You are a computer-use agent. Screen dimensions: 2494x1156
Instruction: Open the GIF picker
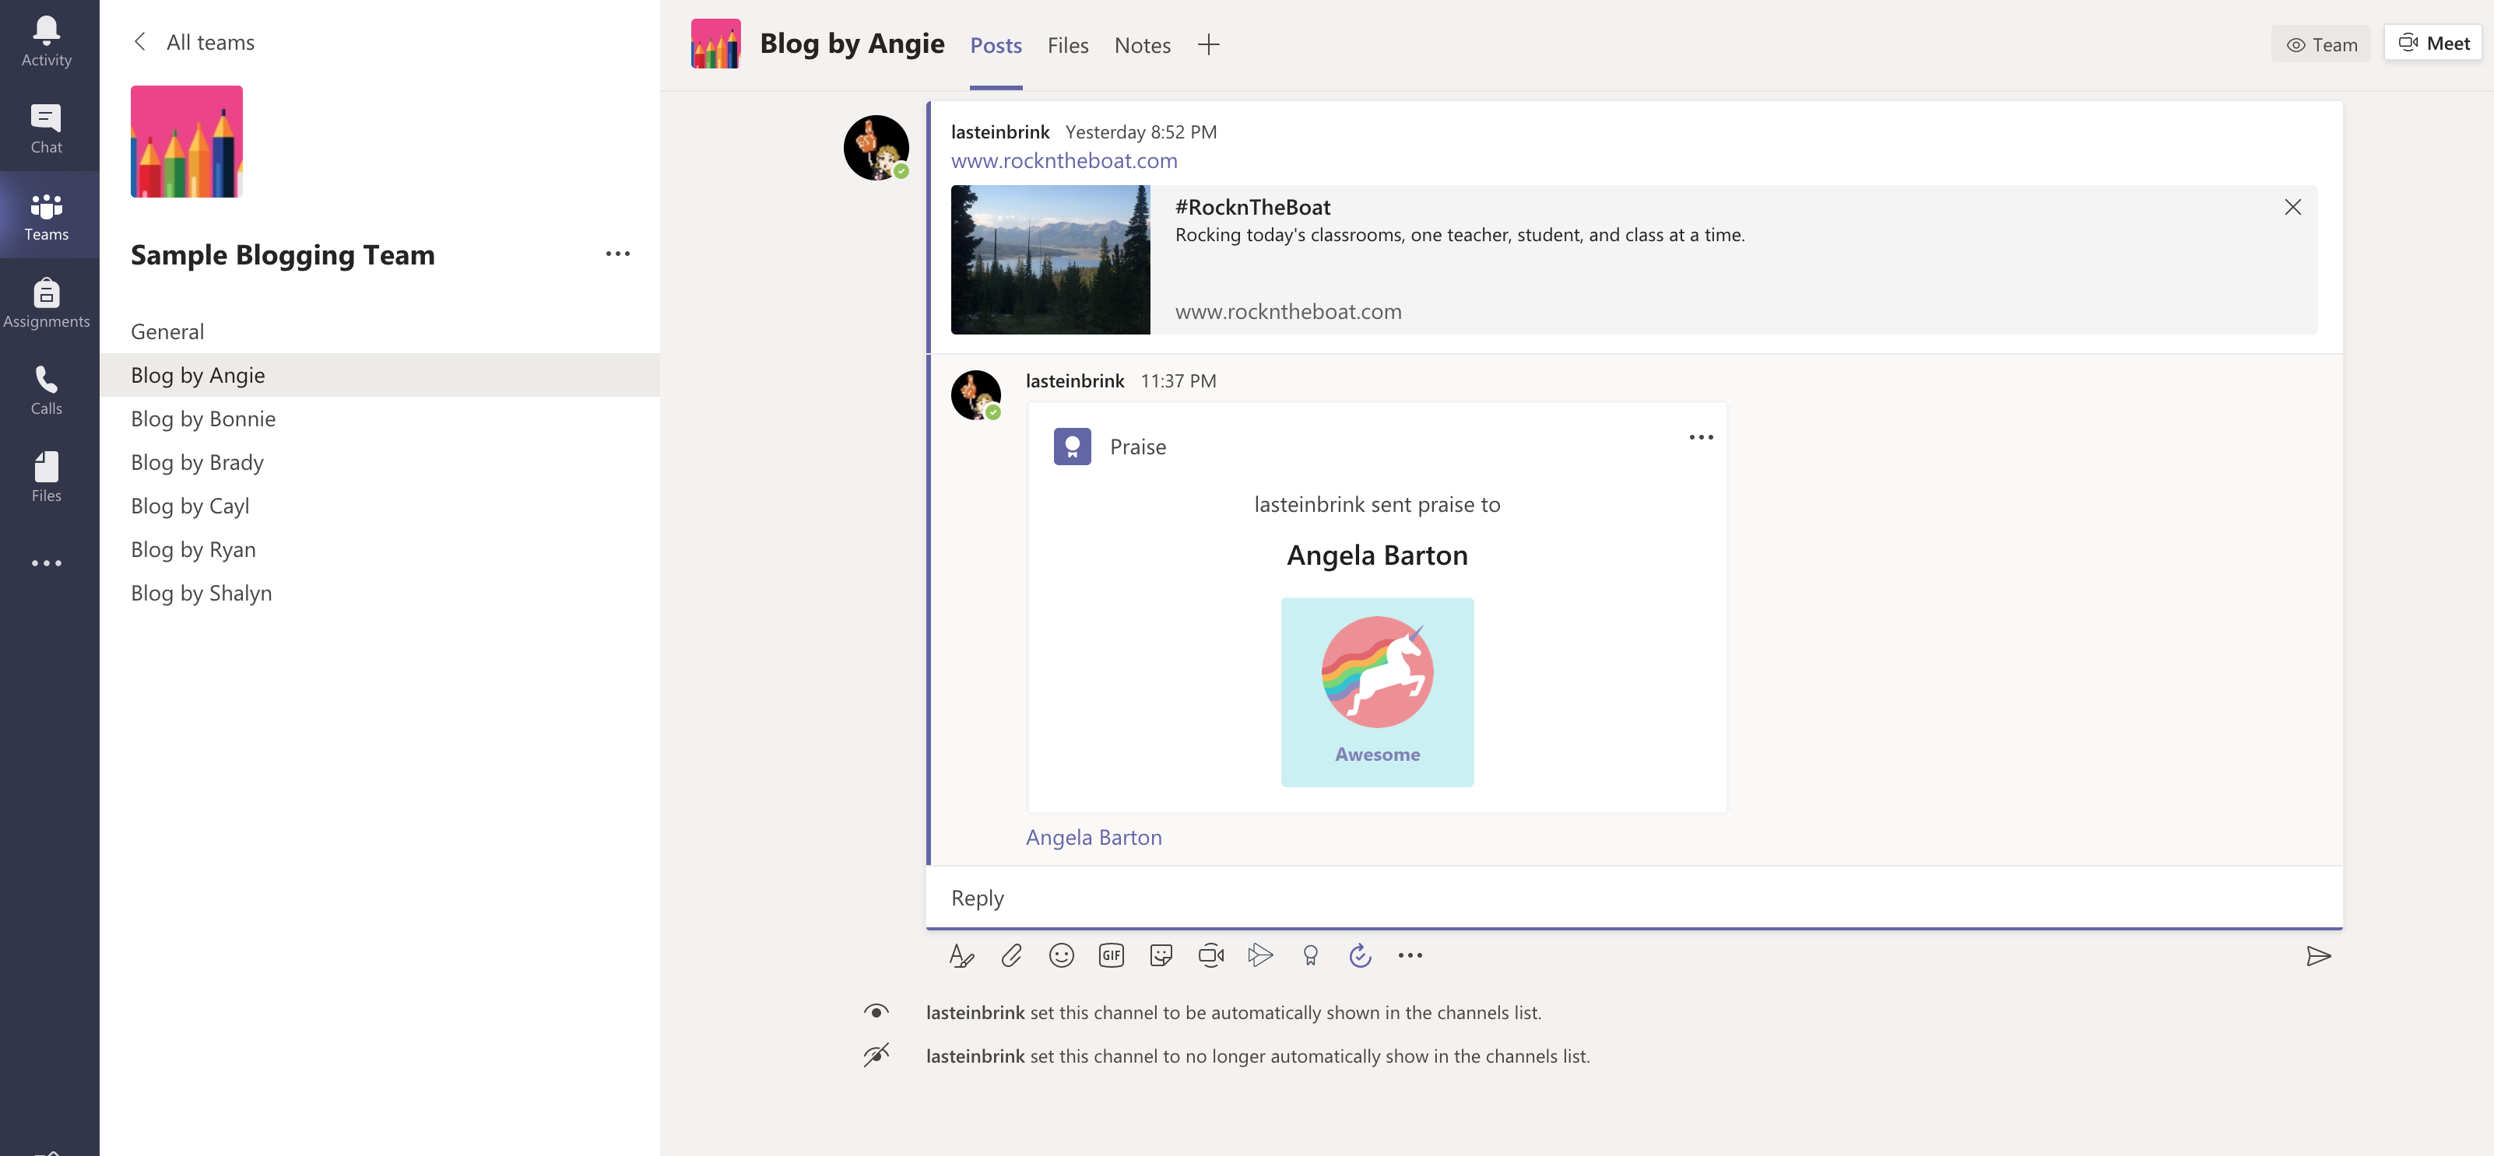(1111, 955)
